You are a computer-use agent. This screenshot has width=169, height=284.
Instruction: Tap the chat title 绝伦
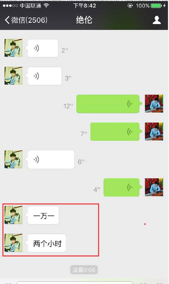pyautogui.click(x=84, y=20)
